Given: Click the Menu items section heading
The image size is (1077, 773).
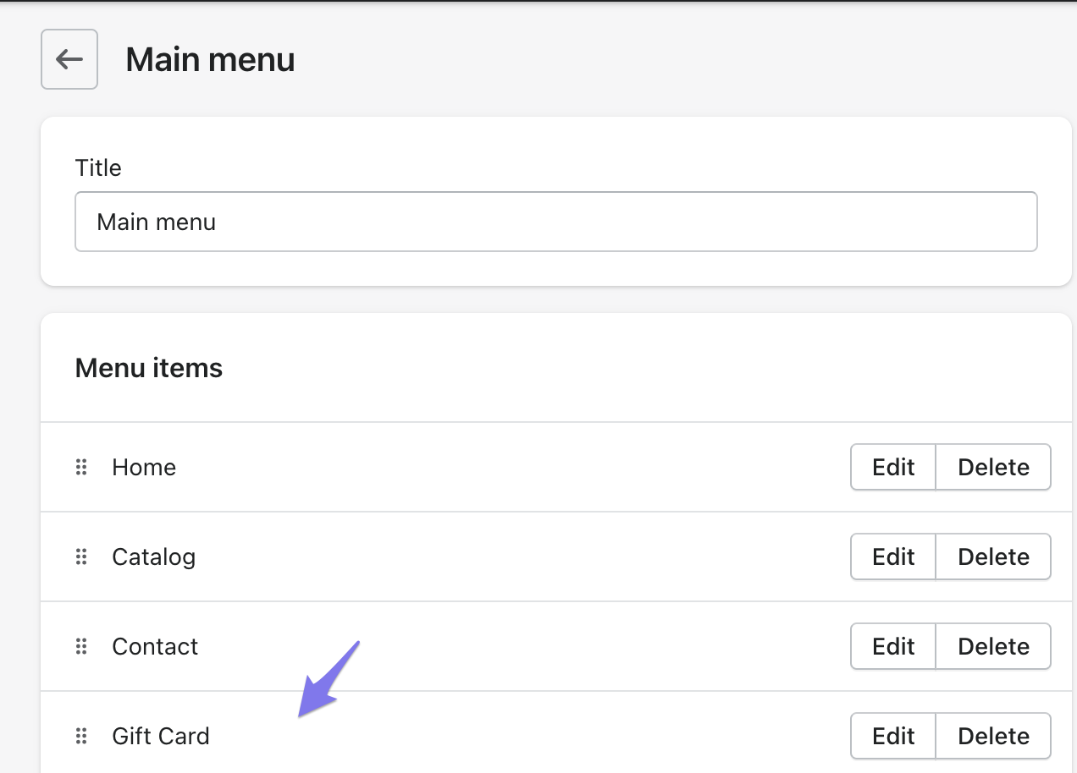Looking at the screenshot, I should point(149,368).
